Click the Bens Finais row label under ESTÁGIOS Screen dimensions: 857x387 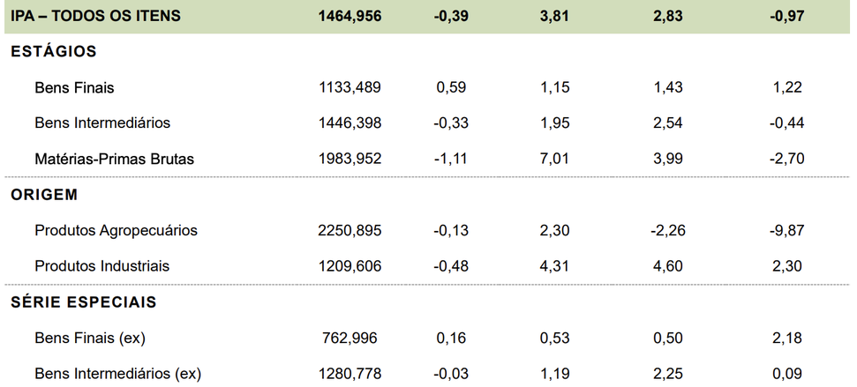click(x=74, y=87)
